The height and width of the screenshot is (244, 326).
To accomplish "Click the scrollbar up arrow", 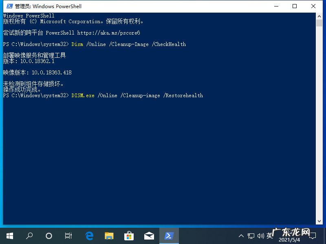I will click(x=319, y=16).
